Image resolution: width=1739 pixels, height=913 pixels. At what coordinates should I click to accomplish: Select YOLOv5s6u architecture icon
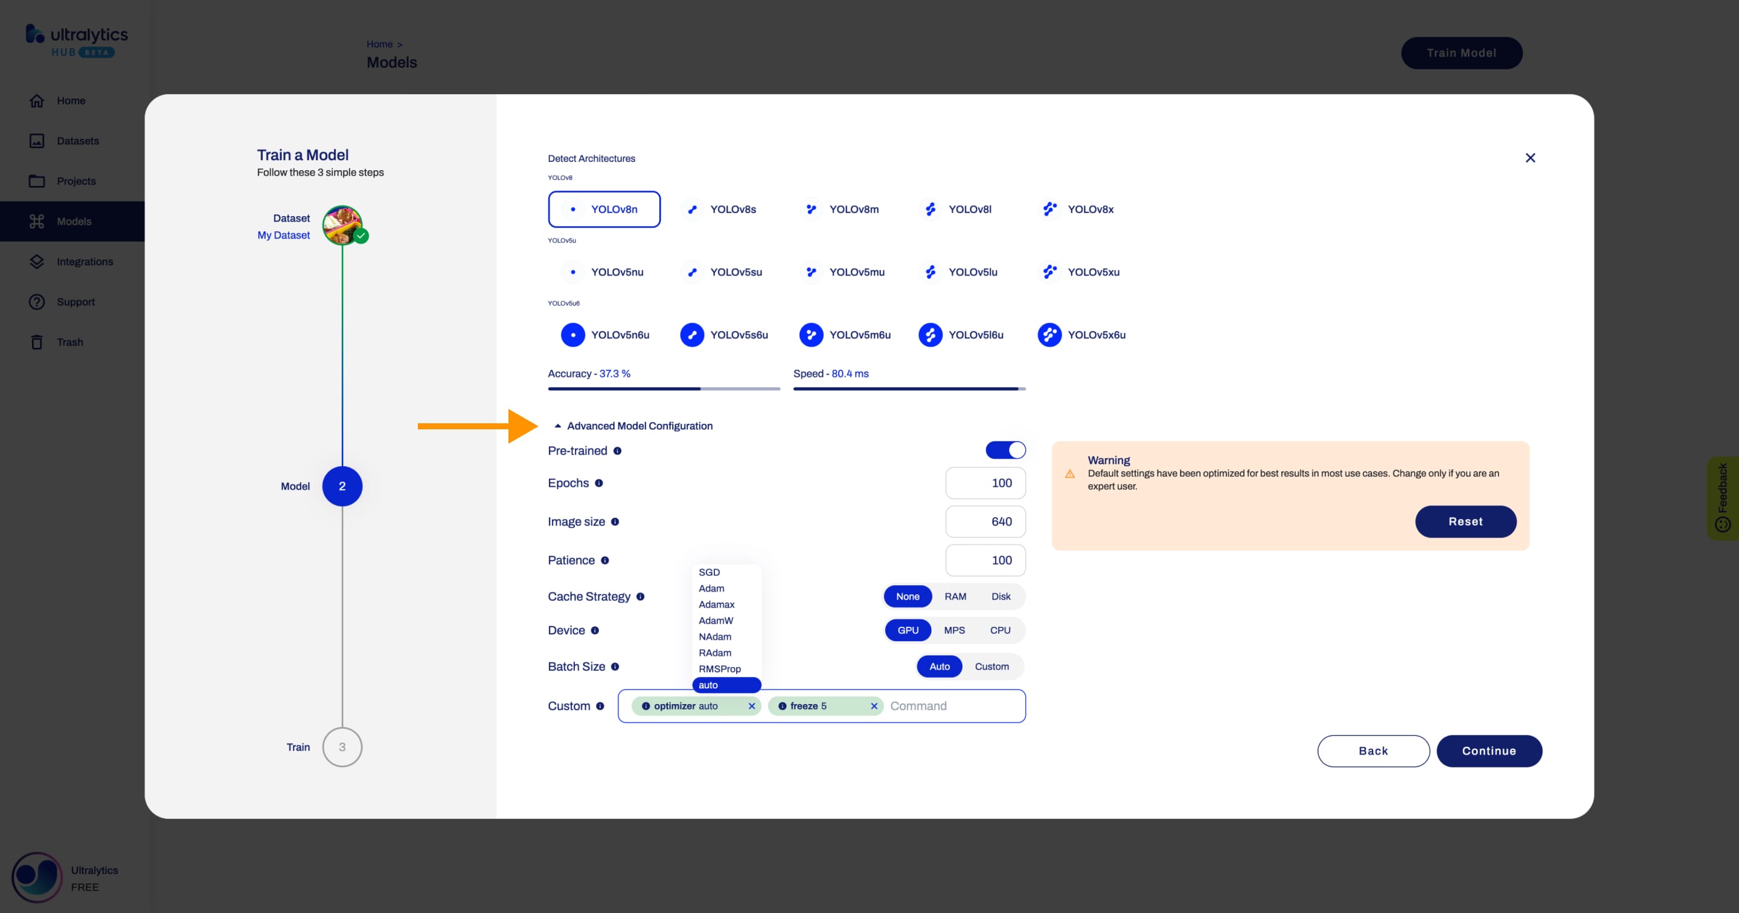693,333
